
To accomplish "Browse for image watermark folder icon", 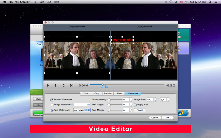I will point(89,105).
